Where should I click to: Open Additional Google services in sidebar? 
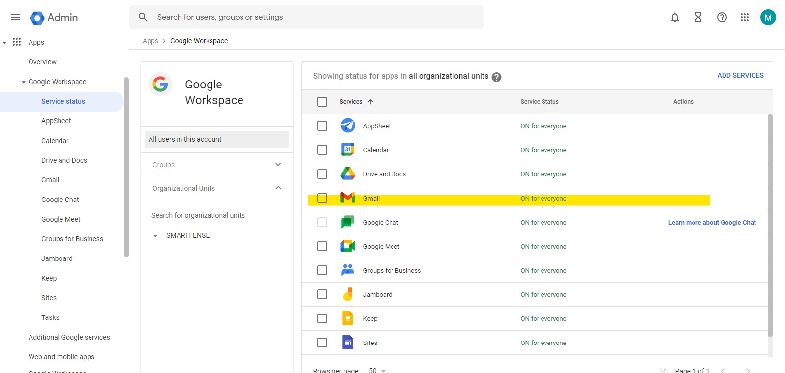(x=69, y=337)
